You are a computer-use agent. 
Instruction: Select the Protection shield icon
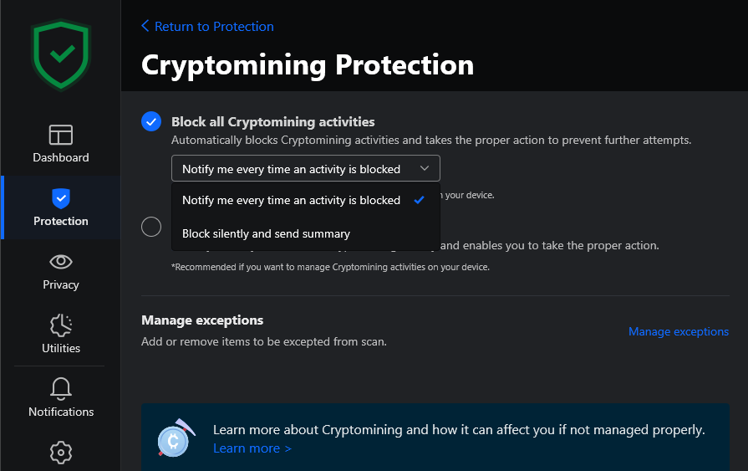tap(61, 198)
